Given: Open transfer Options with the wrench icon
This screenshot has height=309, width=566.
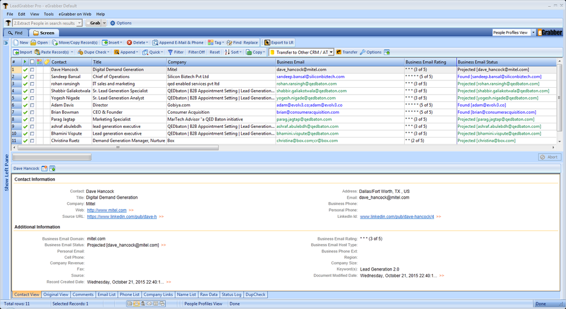Looking at the screenshot, I should [371, 52].
